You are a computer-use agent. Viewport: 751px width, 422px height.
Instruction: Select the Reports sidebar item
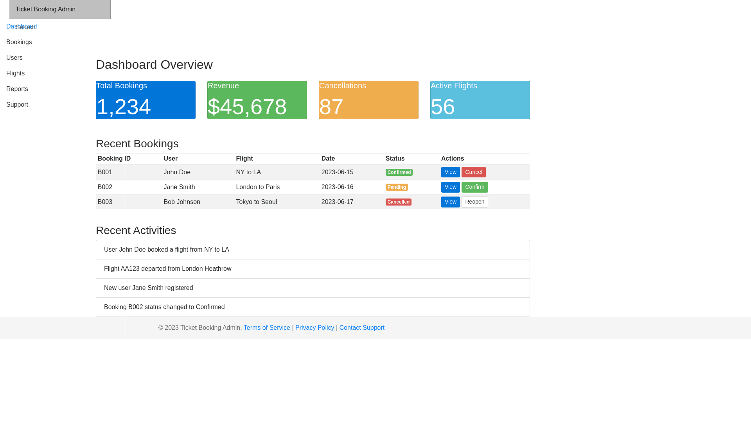[17, 89]
